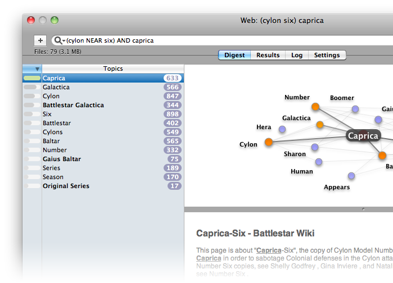Select the Six topic row
The height and width of the screenshot is (283, 393).
[x=103, y=114]
